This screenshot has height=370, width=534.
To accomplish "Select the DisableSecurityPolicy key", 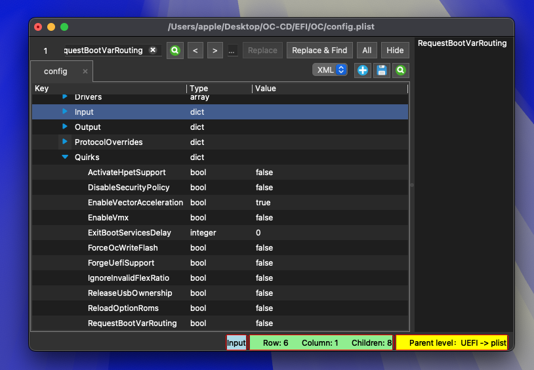I will (129, 188).
